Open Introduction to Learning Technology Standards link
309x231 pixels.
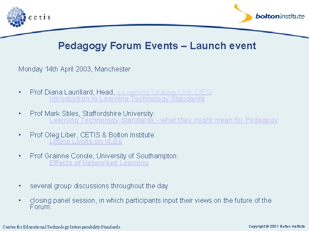tap(127, 99)
